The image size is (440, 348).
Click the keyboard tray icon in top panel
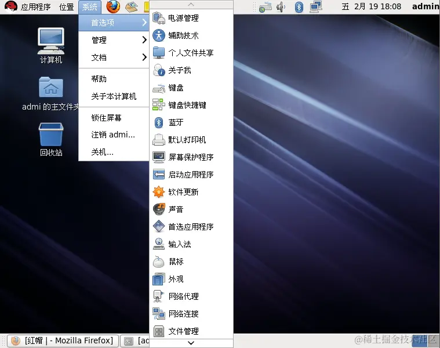265,7
